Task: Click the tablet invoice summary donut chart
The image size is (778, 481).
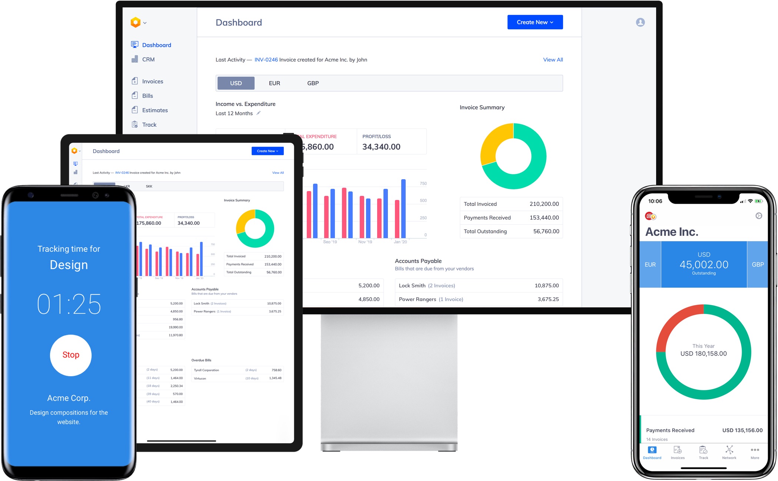Action: 255,228
